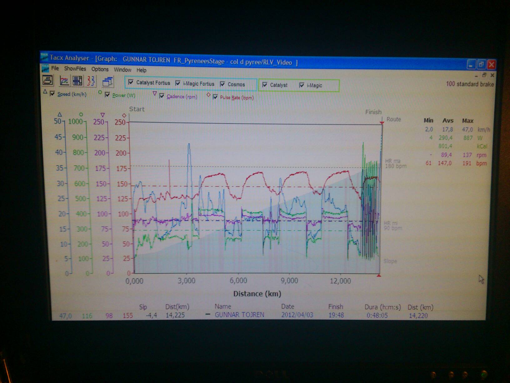
Task: Open the File menu
Action: coord(55,68)
